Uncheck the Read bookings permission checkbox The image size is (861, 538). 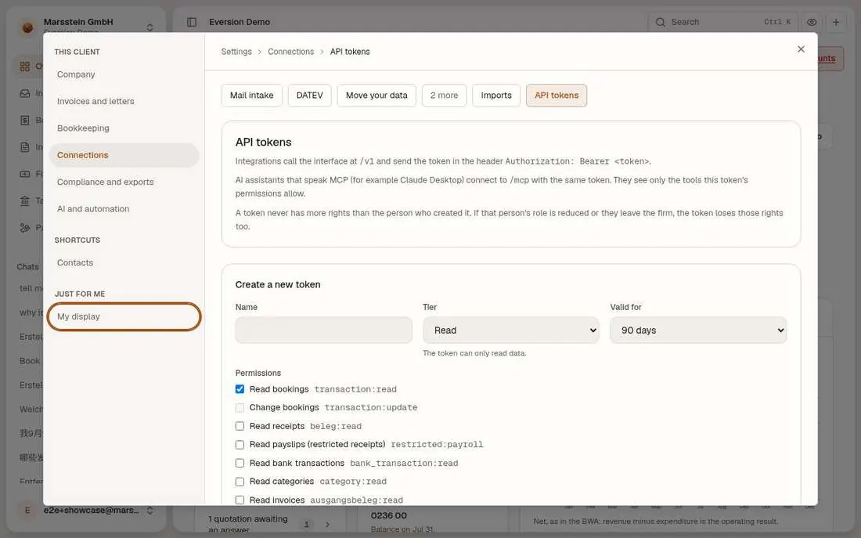(x=240, y=389)
